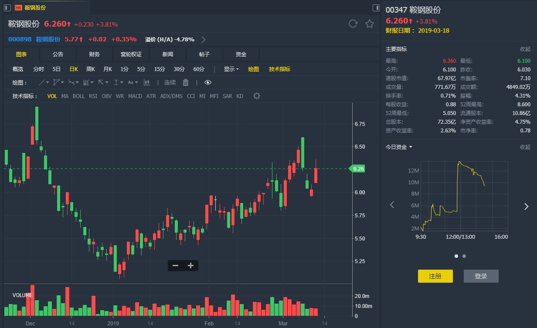Select the 5日 five-day timeframe
The width and height of the screenshot is (537, 328).
coord(57,69)
